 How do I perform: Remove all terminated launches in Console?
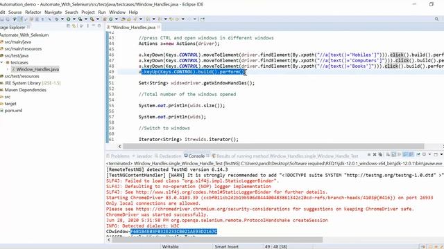click(x=380, y=154)
